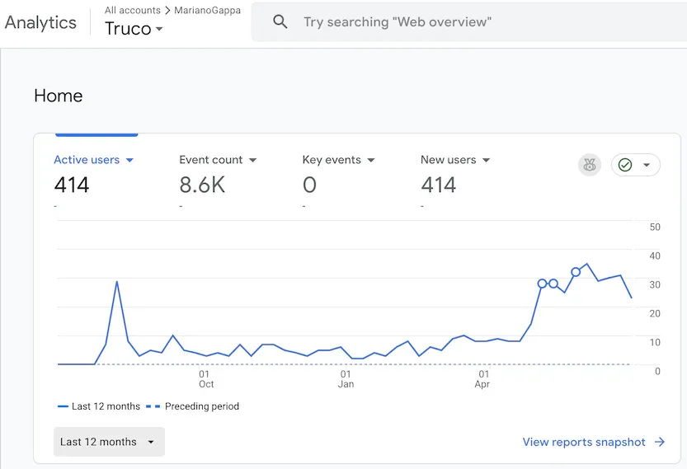Click the circled data marker just before the chart peak
The image size is (687, 469).
click(x=576, y=272)
